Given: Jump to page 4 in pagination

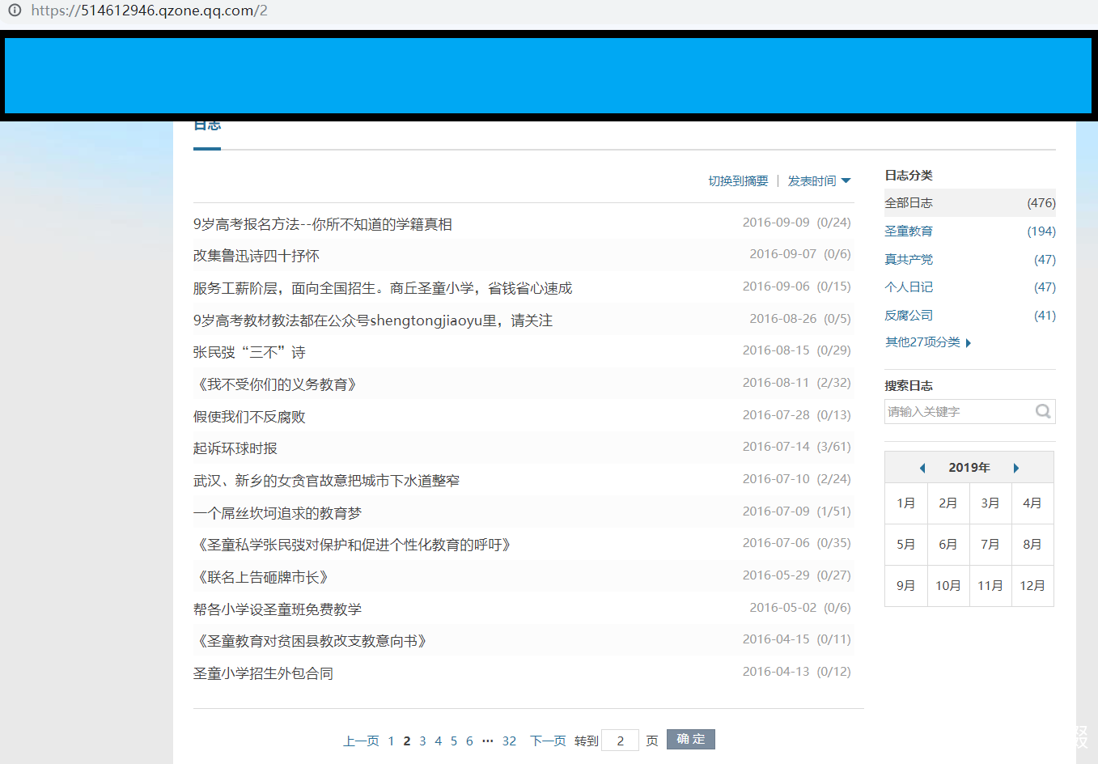Looking at the screenshot, I should click(x=439, y=741).
